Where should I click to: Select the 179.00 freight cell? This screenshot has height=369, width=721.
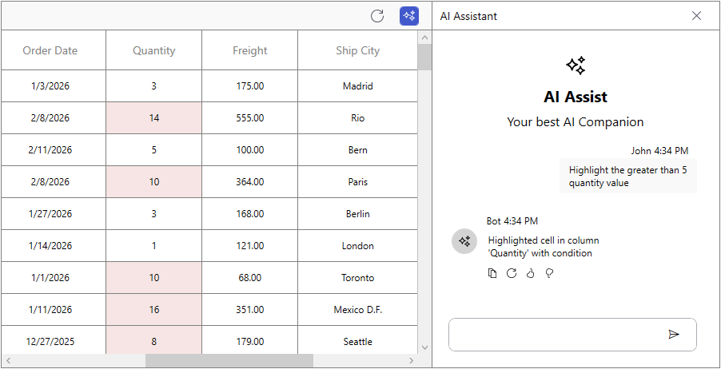249,340
